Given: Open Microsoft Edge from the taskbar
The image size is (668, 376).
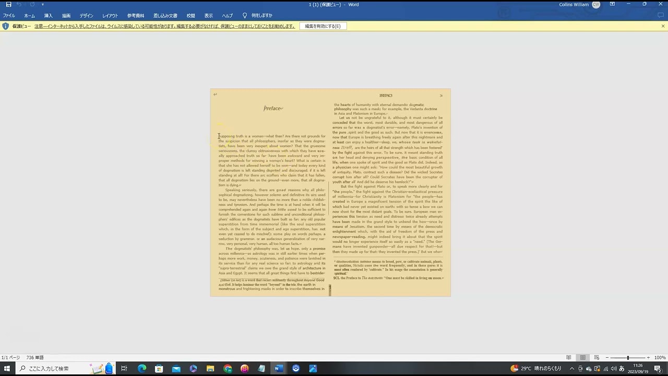Looking at the screenshot, I should (x=142, y=369).
